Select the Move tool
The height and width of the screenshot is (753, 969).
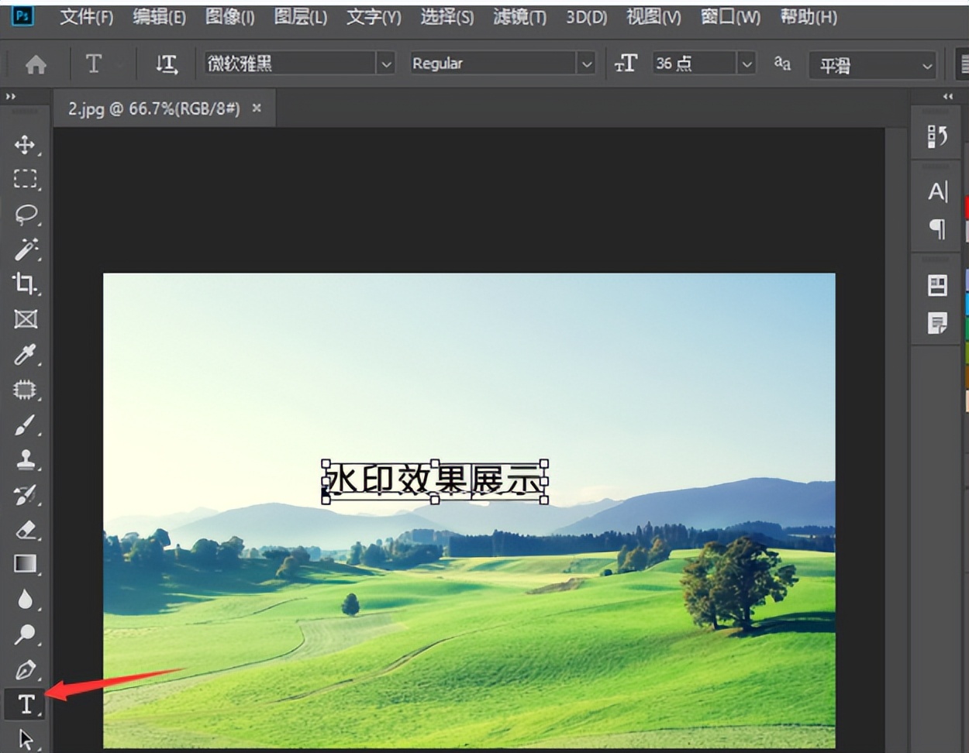(x=25, y=144)
